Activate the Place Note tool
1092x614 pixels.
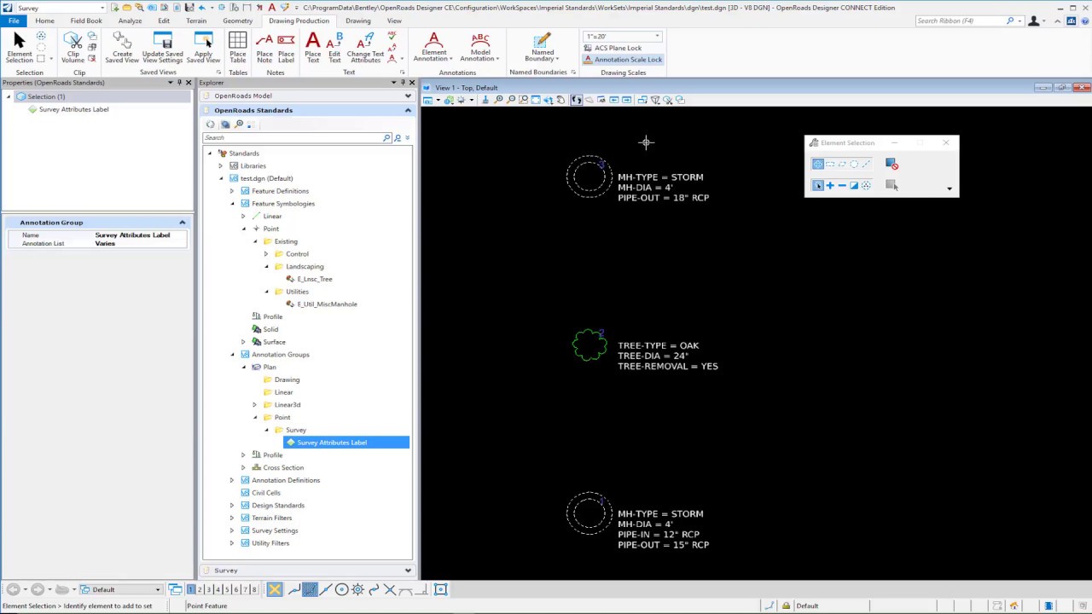point(264,48)
